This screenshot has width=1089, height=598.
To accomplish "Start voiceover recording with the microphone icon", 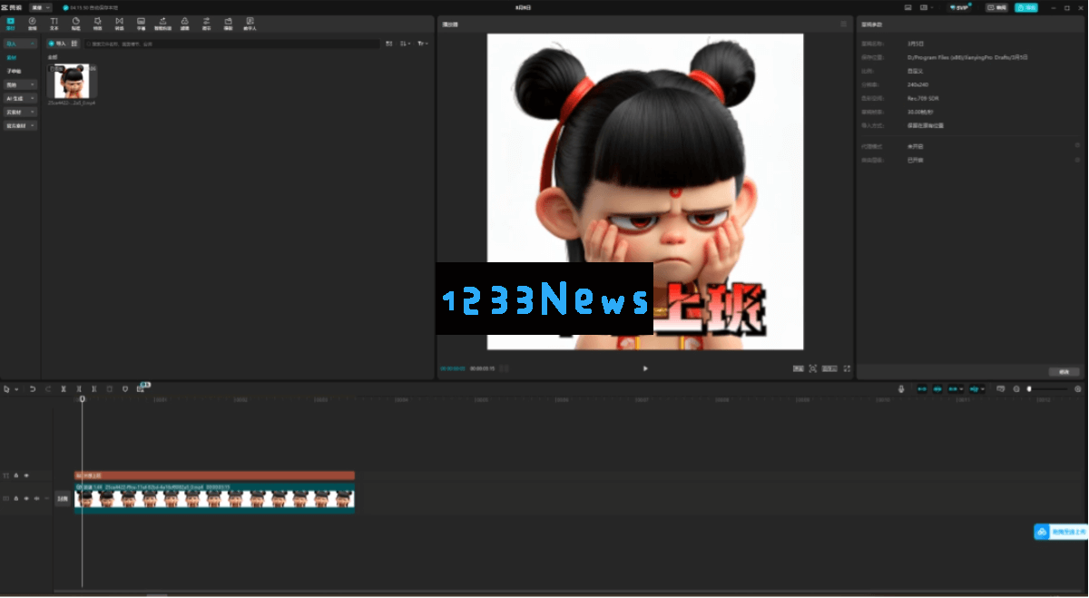I will click(901, 389).
